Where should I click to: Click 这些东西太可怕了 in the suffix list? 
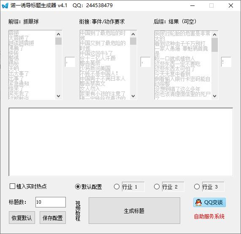(175, 69)
